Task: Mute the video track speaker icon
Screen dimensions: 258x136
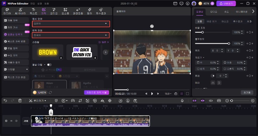Action: (16, 121)
